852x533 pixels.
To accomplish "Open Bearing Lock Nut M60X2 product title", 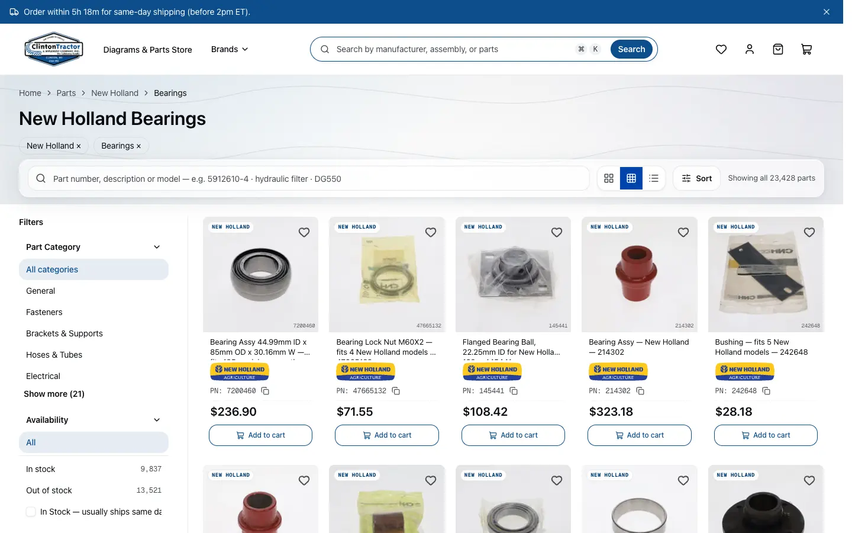I will tap(386, 347).
